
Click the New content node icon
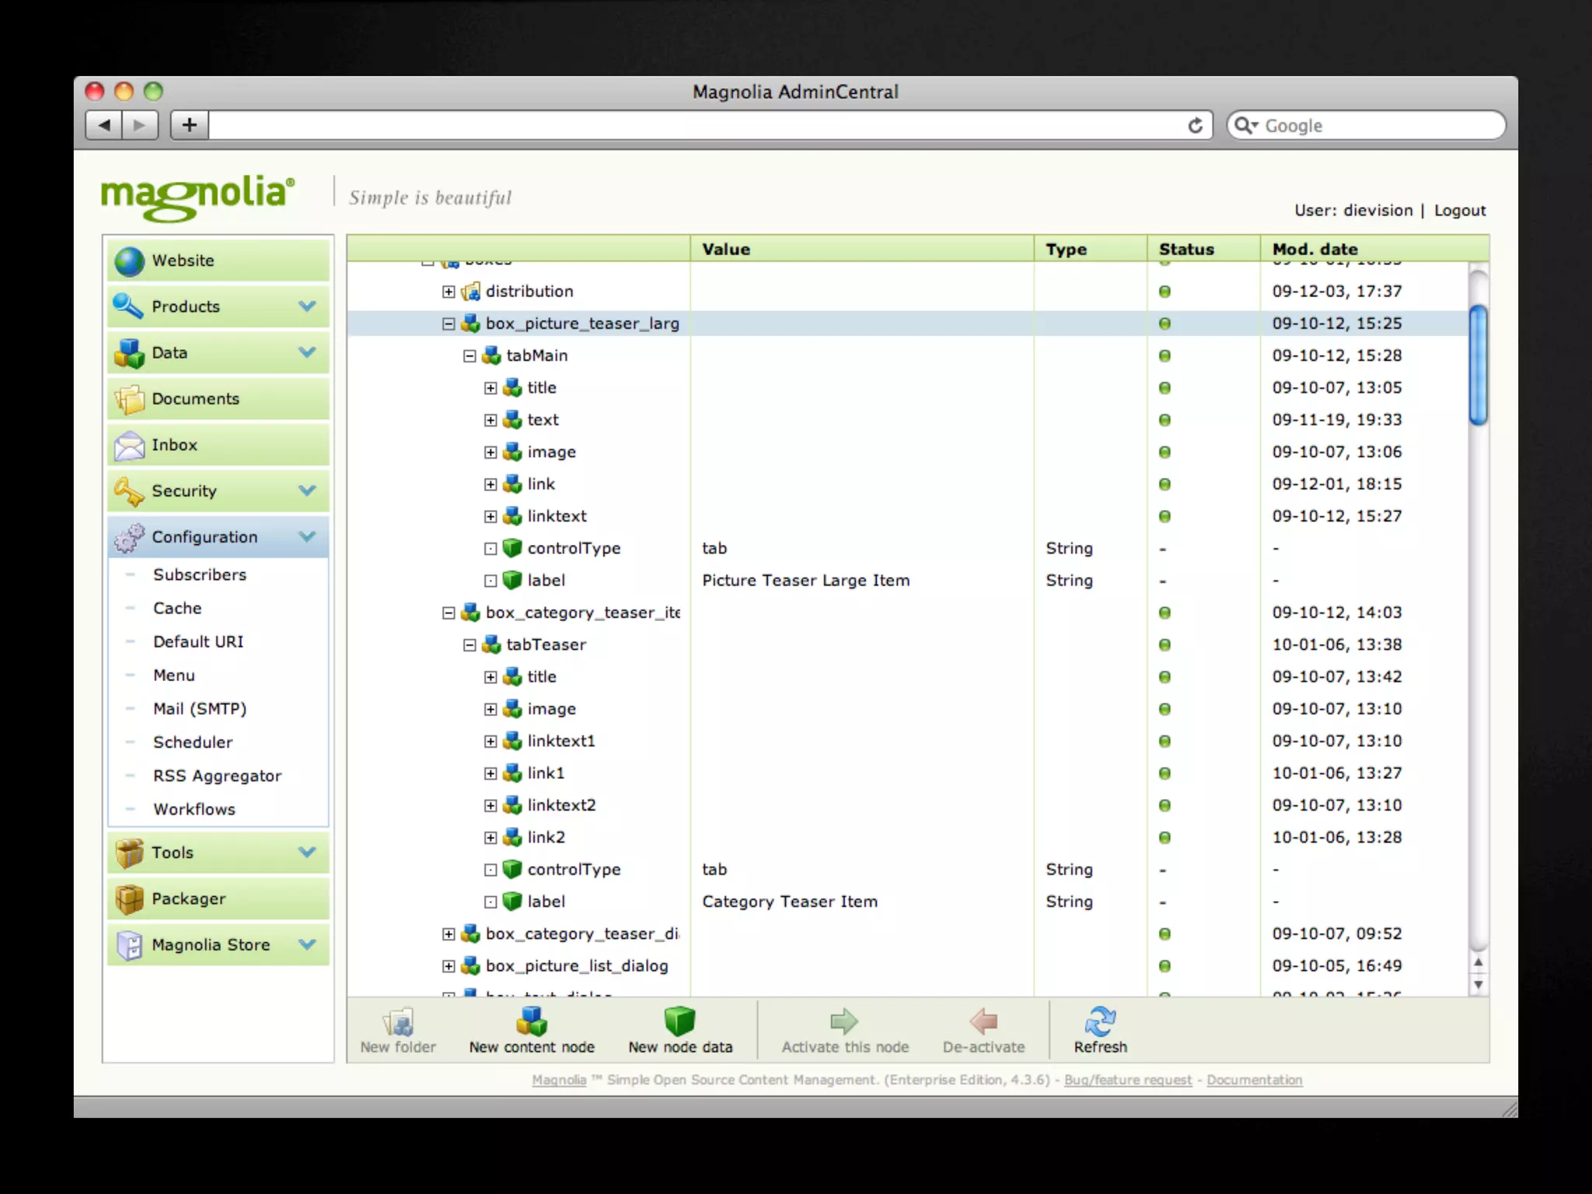point(532,1021)
